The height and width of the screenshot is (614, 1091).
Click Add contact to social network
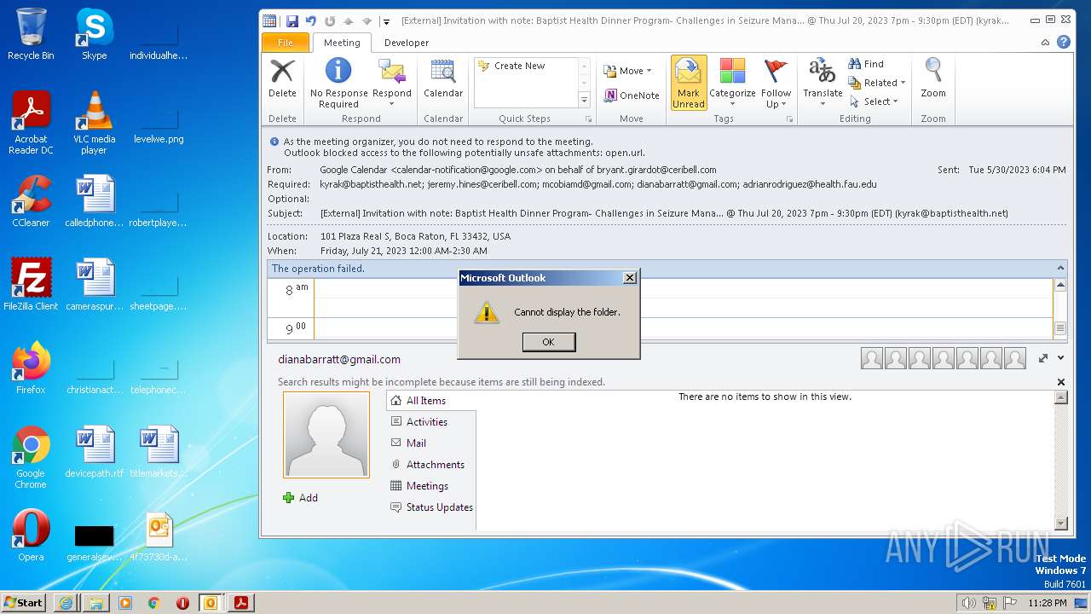[x=300, y=498]
